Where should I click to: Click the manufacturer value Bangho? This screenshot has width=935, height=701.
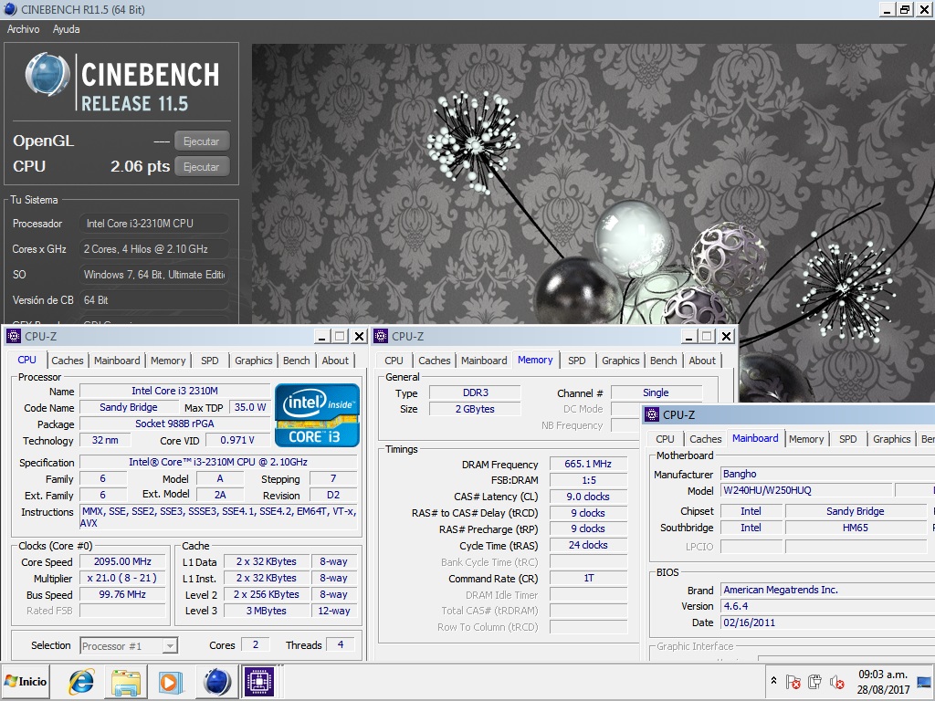point(827,474)
